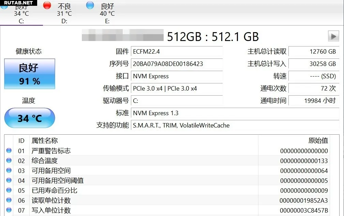Click the status dot for attribute 05
Viewport: 344px width, 216px height.
pos(9,190)
